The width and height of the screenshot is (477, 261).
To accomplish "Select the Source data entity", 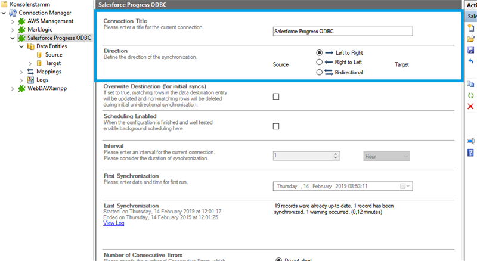I will (54, 55).
